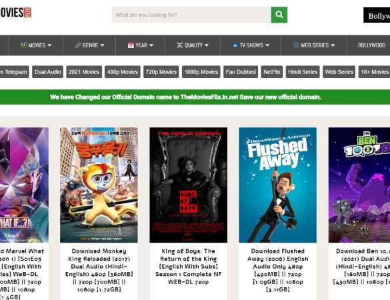The image size is (390, 300).
Task: Click the Web Series globe icon
Action: pos(296,45)
